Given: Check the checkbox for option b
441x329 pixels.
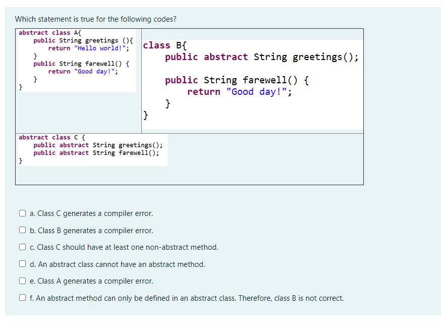Looking at the screenshot, I should pyautogui.click(x=22, y=230).
